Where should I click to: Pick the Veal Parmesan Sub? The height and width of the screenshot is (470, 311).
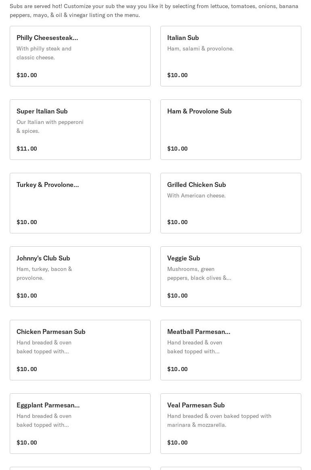(x=231, y=424)
